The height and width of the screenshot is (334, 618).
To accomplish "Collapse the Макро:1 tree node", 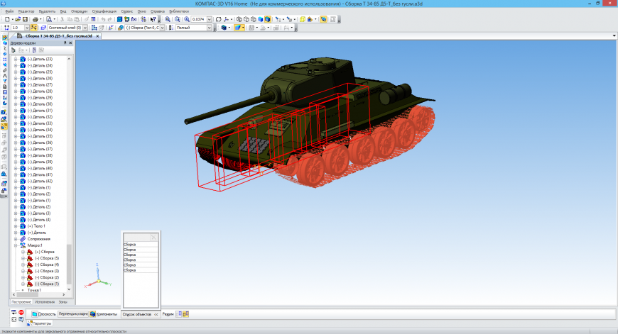I will (16, 245).
